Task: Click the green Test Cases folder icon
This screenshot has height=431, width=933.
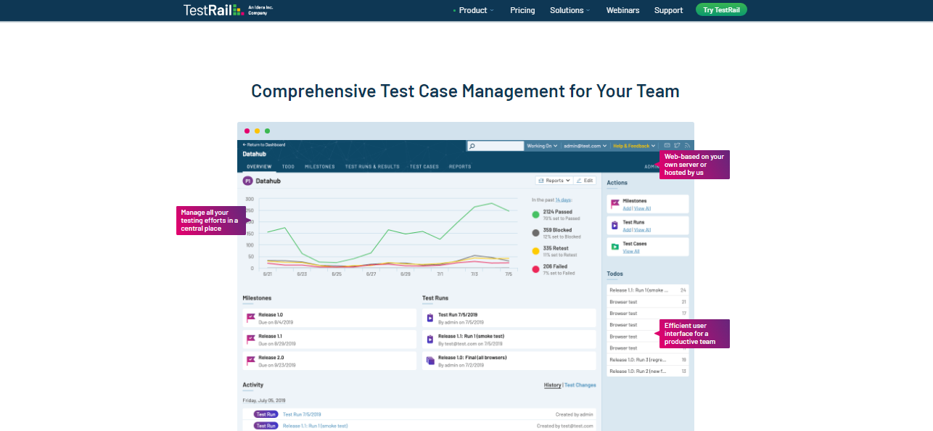Action: tap(615, 247)
